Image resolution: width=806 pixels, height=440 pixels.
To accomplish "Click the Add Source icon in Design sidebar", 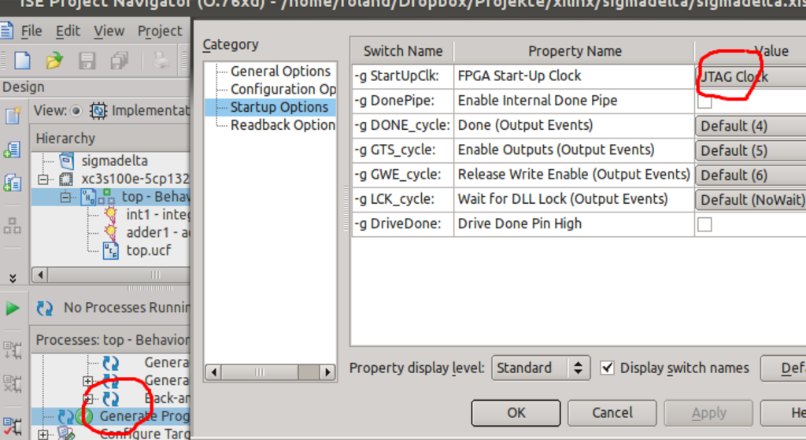I will pyautogui.click(x=13, y=150).
